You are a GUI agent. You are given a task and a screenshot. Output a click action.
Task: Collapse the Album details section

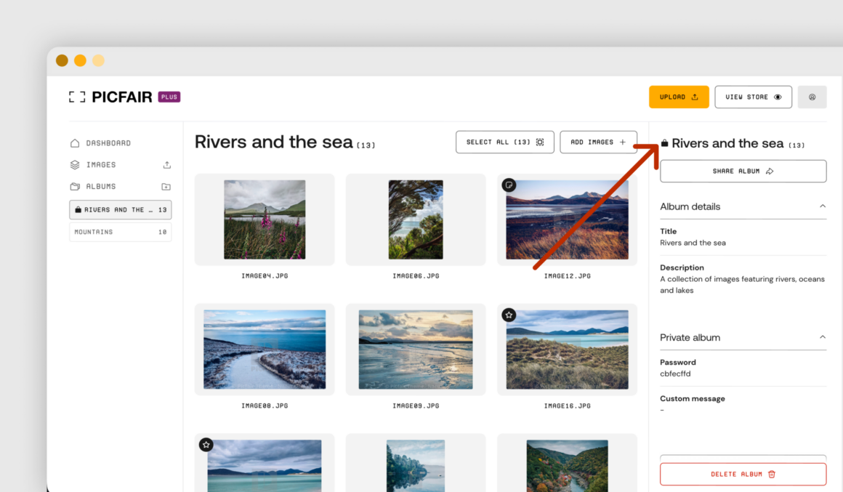pos(822,206)
